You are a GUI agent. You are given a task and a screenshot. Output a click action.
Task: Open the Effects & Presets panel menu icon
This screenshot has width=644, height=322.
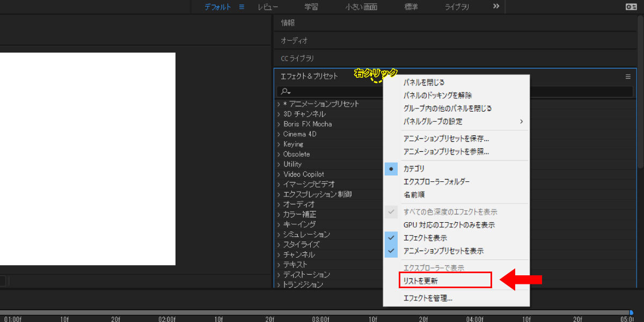pos(628,77)
